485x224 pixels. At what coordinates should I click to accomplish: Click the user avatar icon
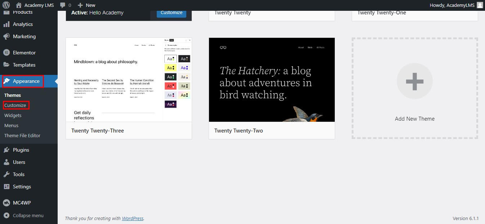click(480, 5)
